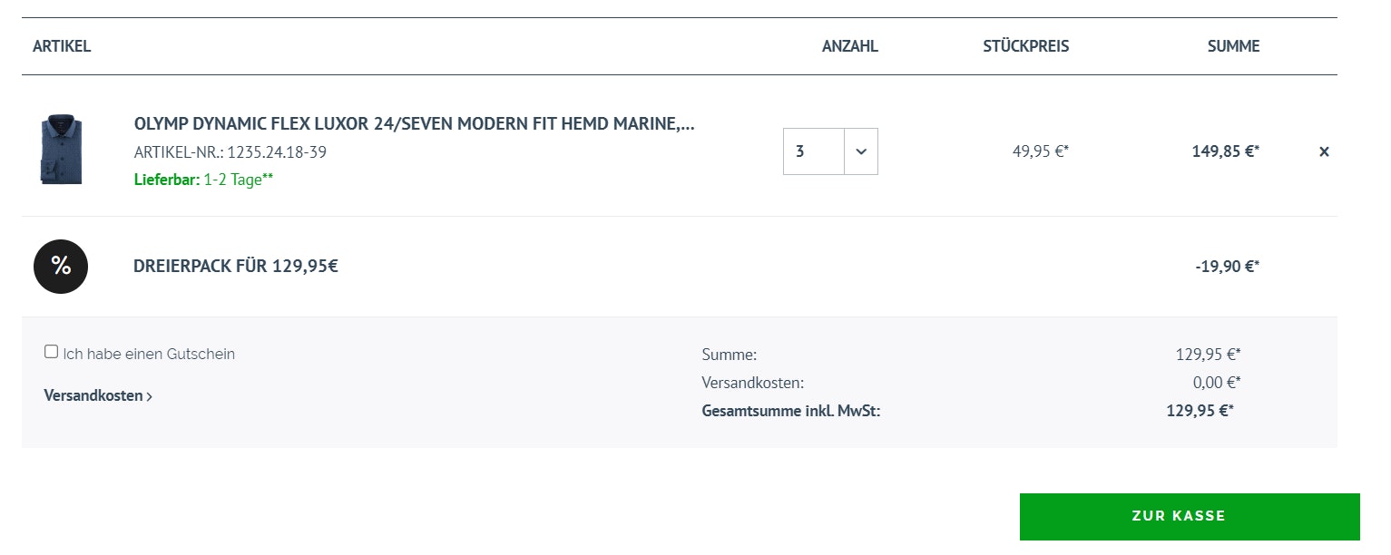
Task: Open the Olymp marine shirt thumbnail
Action: coord(61,151)
